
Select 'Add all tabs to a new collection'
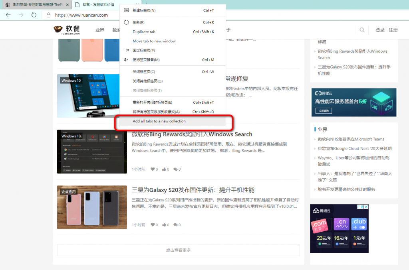pyautogui.click(x=159, y=121)
